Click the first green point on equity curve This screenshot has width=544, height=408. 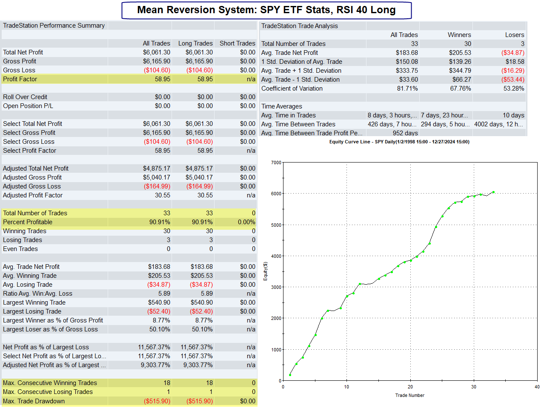[x=290, y=375]
